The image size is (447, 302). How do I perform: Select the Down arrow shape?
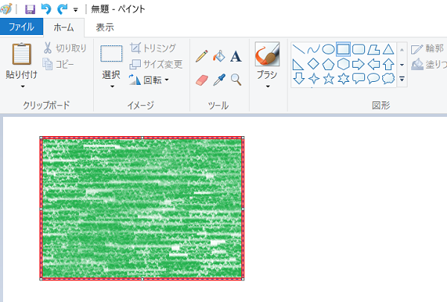coord(299,78)
